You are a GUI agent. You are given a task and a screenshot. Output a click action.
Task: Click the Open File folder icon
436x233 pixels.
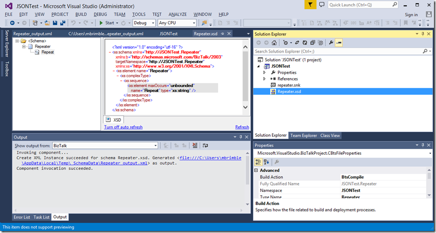pyautogui.click(x=47, y=23)
